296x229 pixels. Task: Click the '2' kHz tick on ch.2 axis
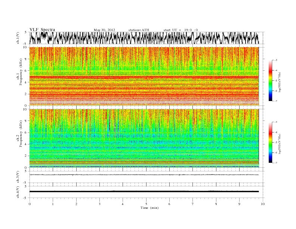[x=26, y=156]
